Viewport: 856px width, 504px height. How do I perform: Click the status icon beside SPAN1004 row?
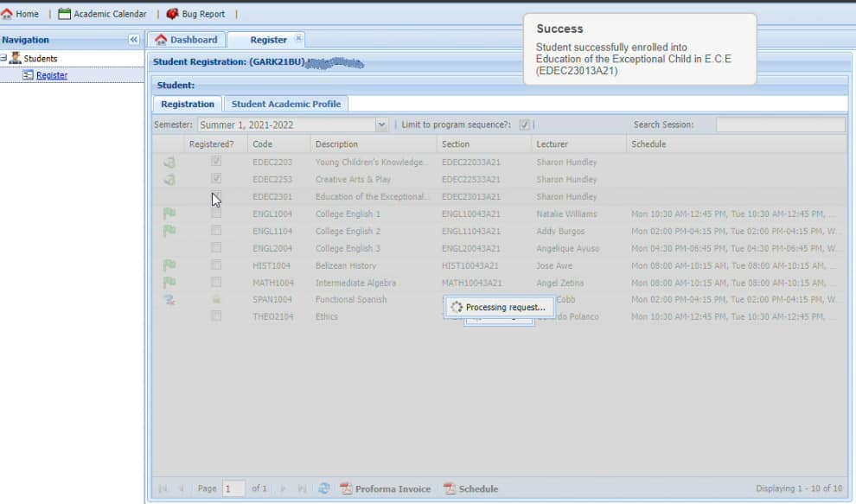[x=169, y=299]
